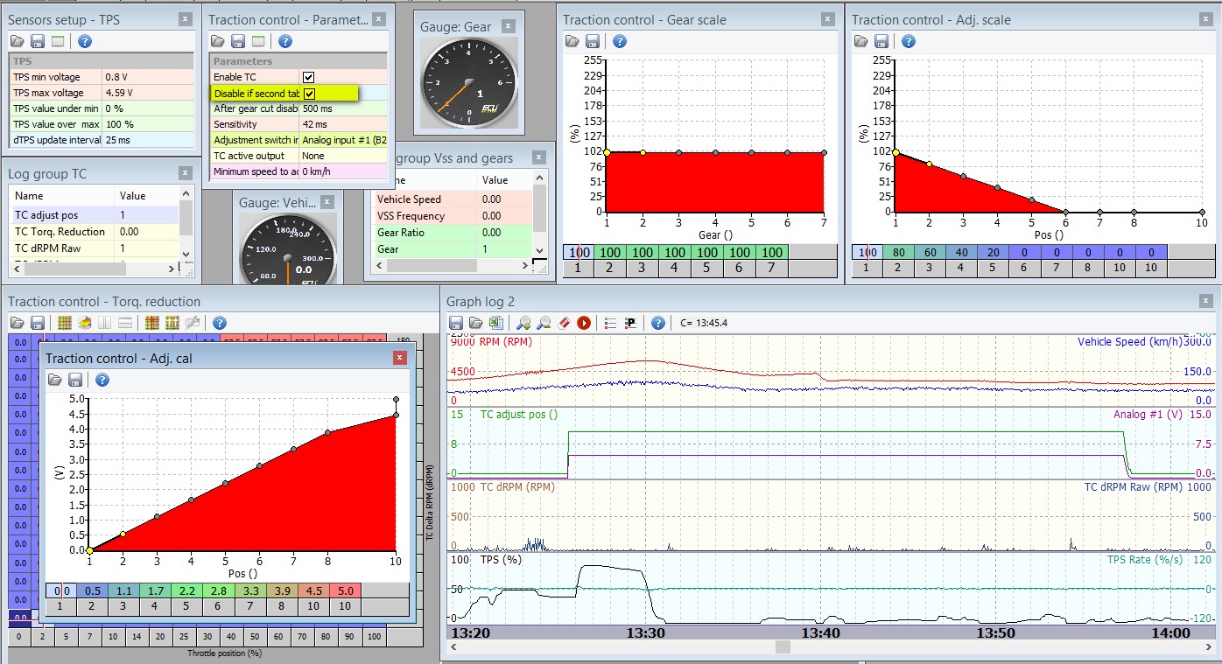
Task: Zoom in on the Graph log 2
Action: tap(523, 323)
